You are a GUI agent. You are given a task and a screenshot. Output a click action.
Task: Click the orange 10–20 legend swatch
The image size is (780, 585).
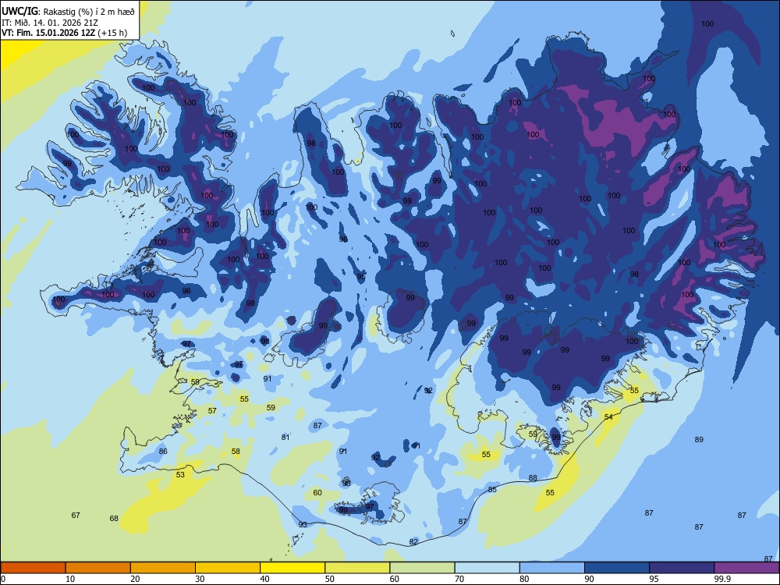click(x=98, y=568)
